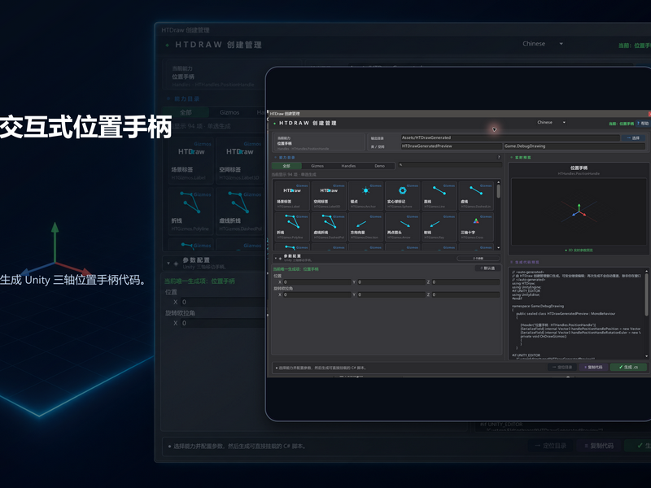Click the 旋转欧拉角 Z input field
This screenshot has width=651, height=488.
465,294
